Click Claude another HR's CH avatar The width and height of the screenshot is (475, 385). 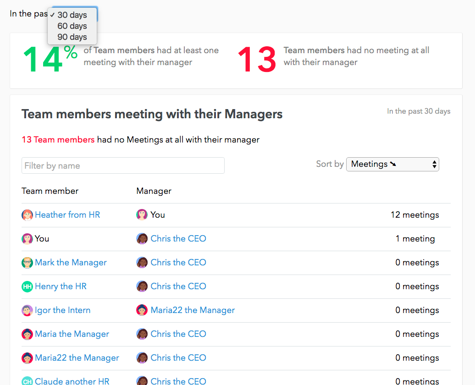click(27, 381)
